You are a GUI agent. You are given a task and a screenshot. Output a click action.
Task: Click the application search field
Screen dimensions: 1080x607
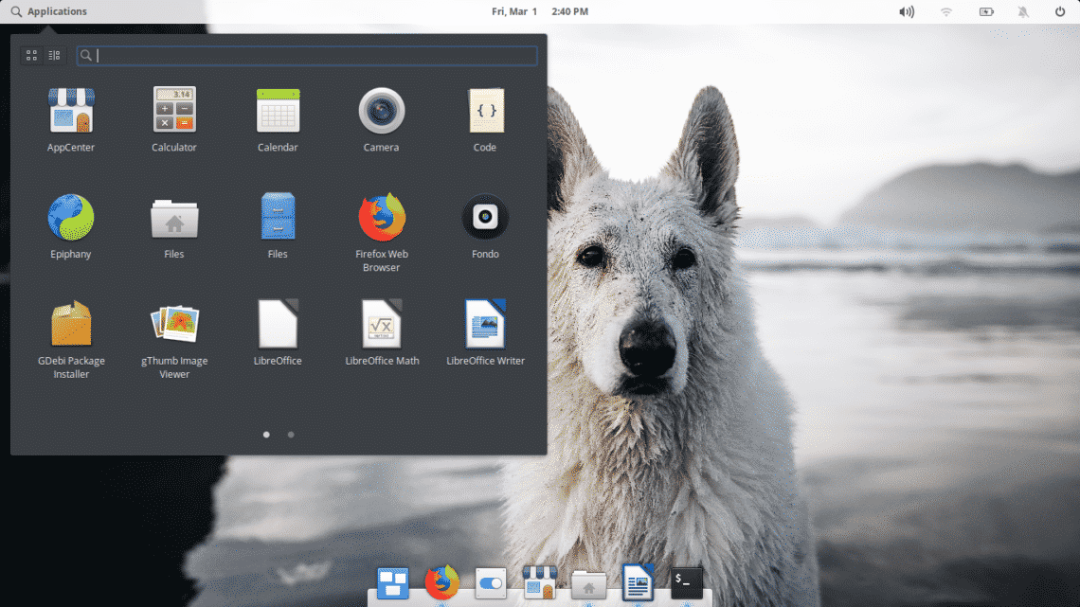(x=313, y=56)
